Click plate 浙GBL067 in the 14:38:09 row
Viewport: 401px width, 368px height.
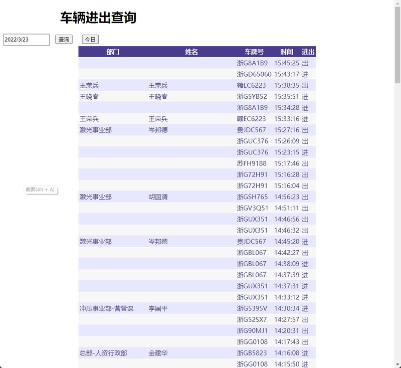click(252, 264)
